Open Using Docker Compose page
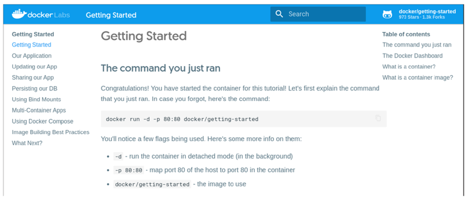This screenshot has height=203, width=468. click(42, 122)
